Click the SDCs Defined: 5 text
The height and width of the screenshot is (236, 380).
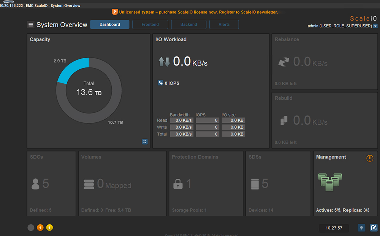point(41,210)
